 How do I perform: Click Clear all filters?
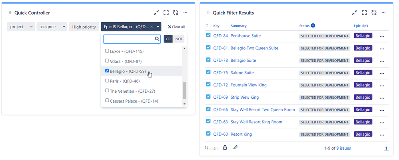(176, 27)
